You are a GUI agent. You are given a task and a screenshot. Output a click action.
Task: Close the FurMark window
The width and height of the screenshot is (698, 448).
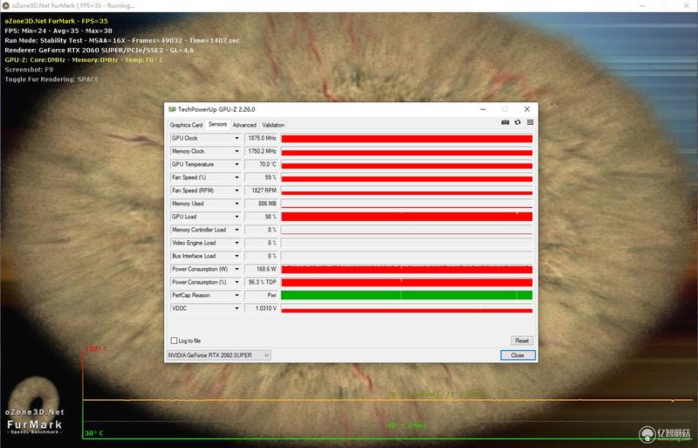687,6
